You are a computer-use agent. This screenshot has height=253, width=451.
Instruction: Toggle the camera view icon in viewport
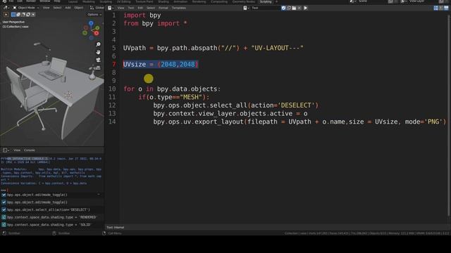click(x=99, y=60)
